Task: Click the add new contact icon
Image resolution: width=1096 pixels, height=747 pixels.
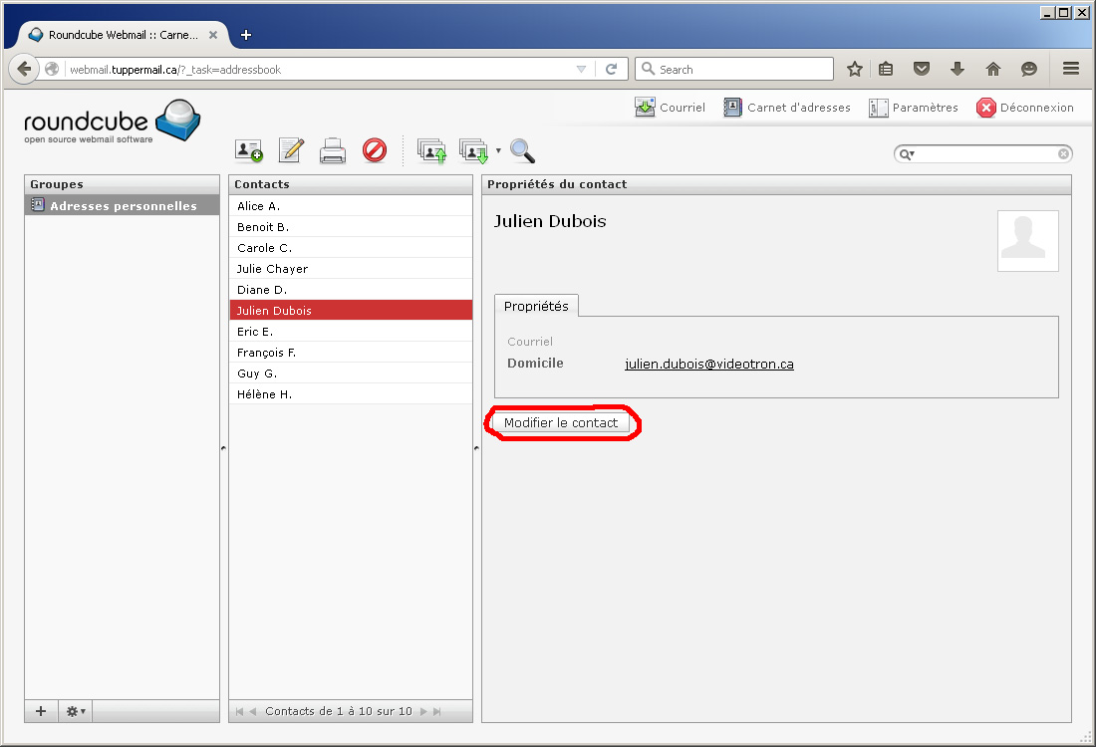Action: click(249, 150)
